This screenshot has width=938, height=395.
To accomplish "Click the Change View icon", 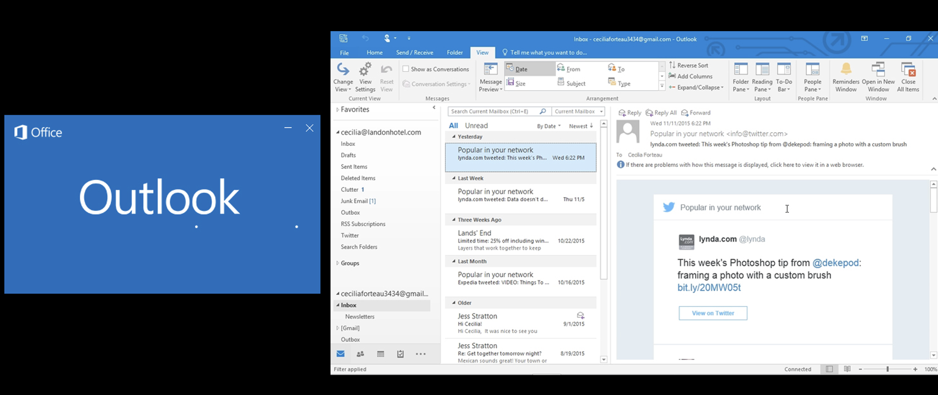I will point(343,69).
